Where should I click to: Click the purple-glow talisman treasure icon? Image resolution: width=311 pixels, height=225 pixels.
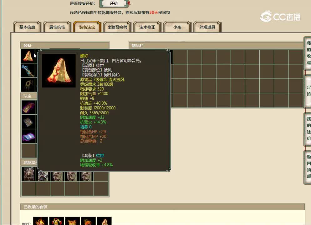tap(28, 107)
